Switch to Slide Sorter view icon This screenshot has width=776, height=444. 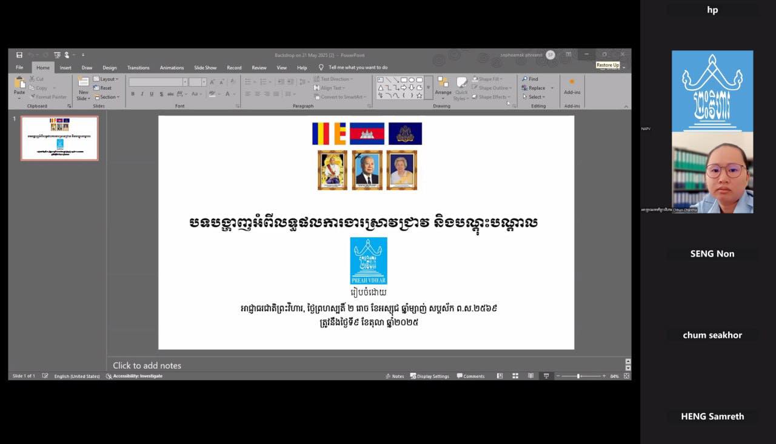coord(515,376)
